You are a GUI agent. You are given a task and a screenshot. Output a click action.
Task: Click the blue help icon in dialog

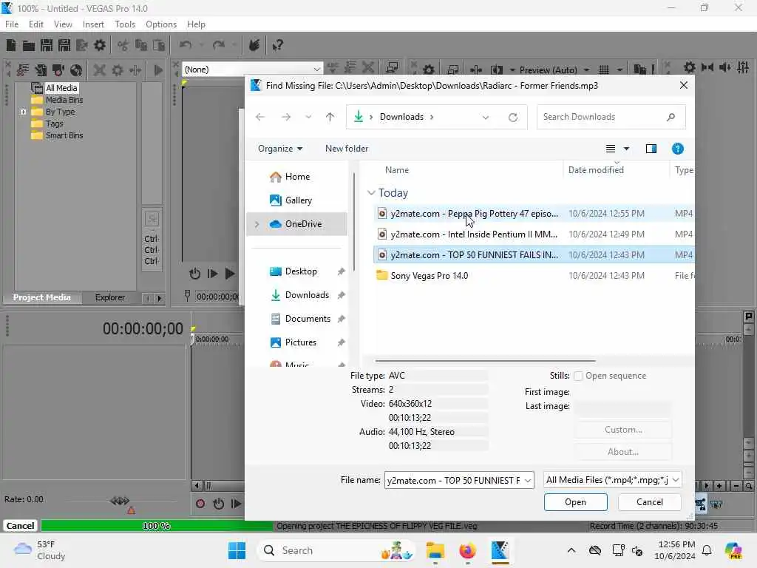pos(677,149)
